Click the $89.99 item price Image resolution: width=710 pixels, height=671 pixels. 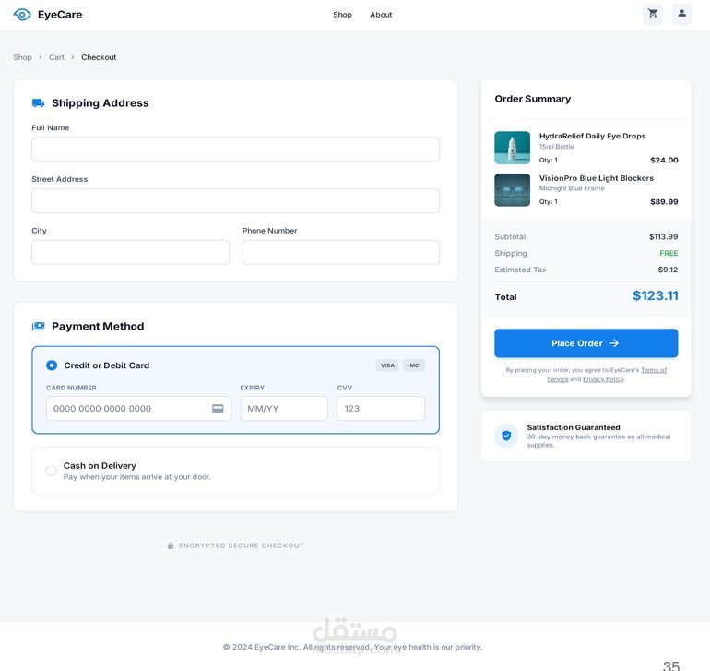(x=664, y=202)
